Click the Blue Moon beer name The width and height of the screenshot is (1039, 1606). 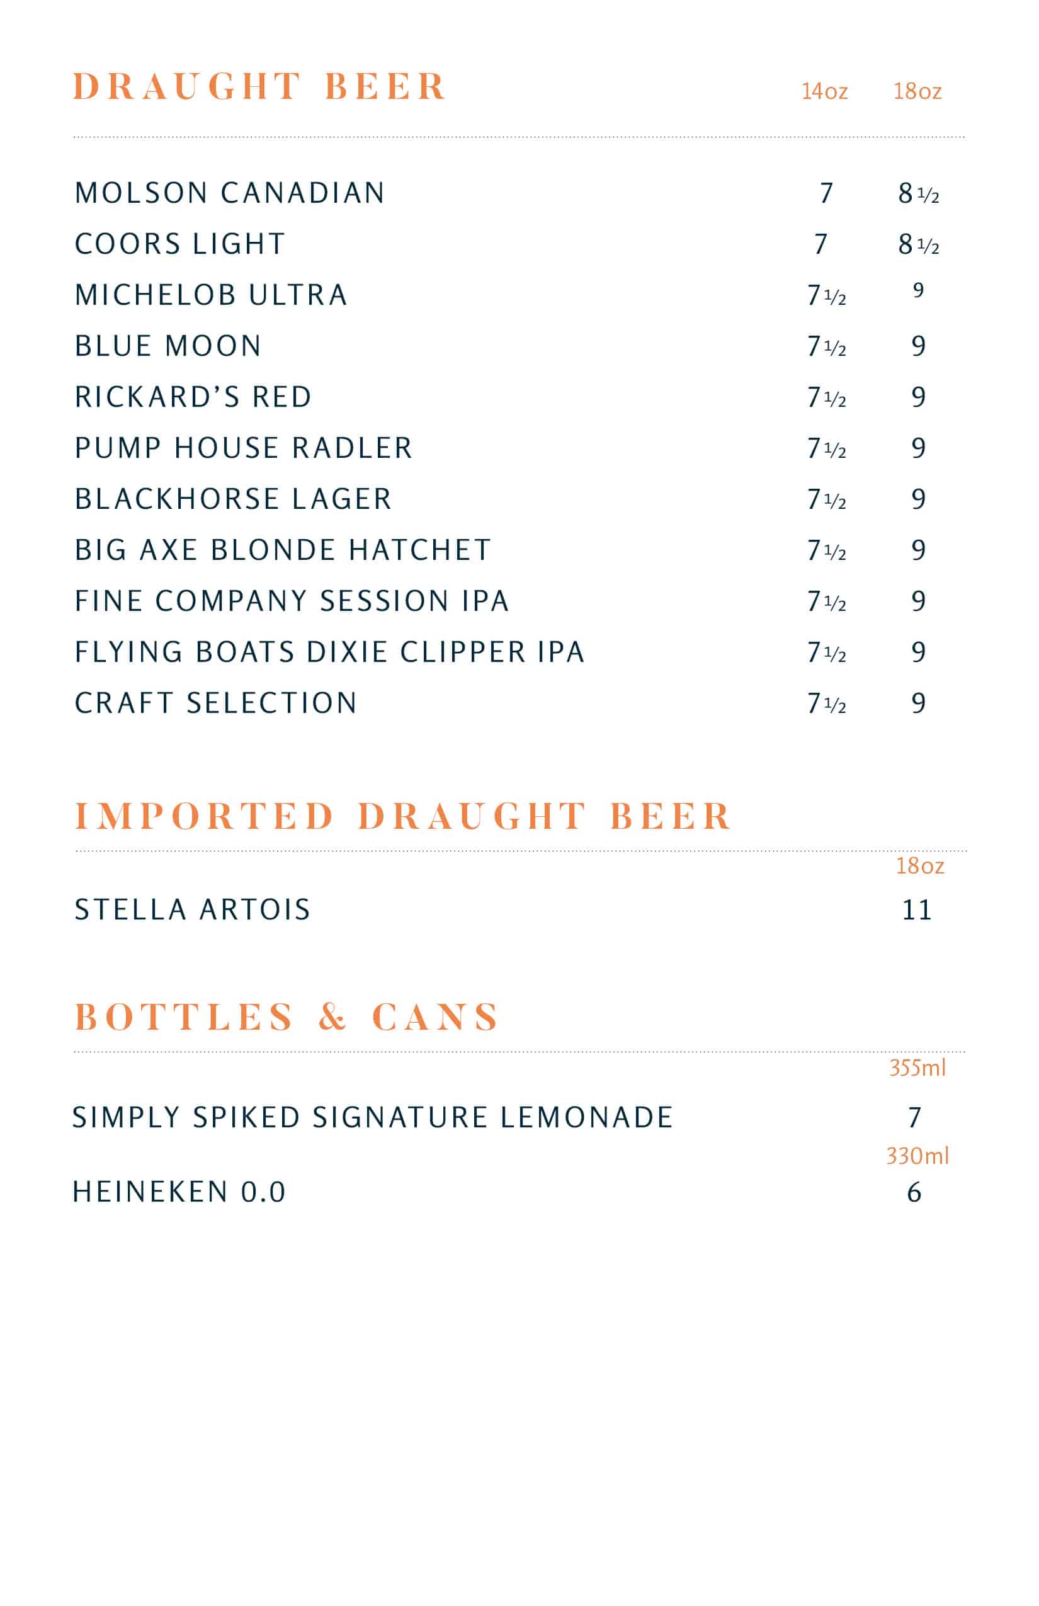point(168,346)
